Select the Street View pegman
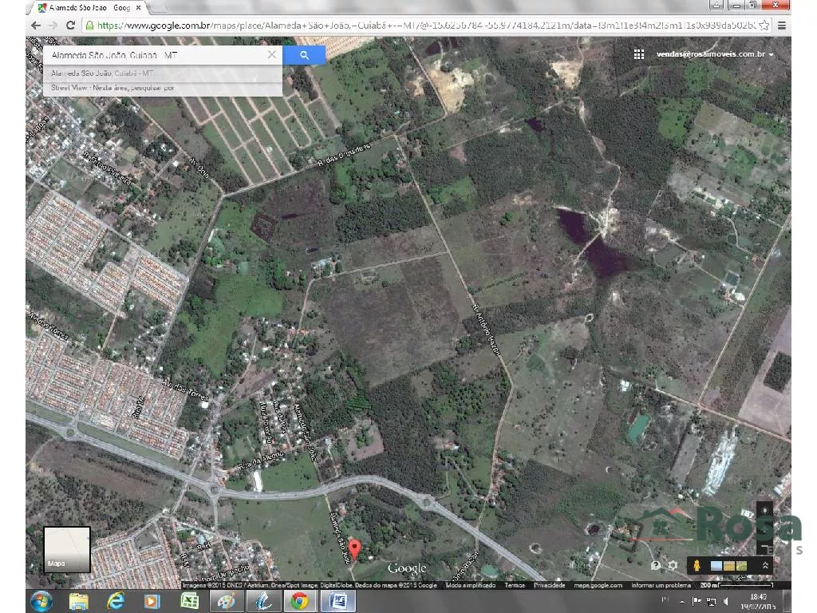 click(697, 565)
